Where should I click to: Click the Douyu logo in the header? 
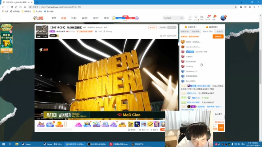pos(38,18)
